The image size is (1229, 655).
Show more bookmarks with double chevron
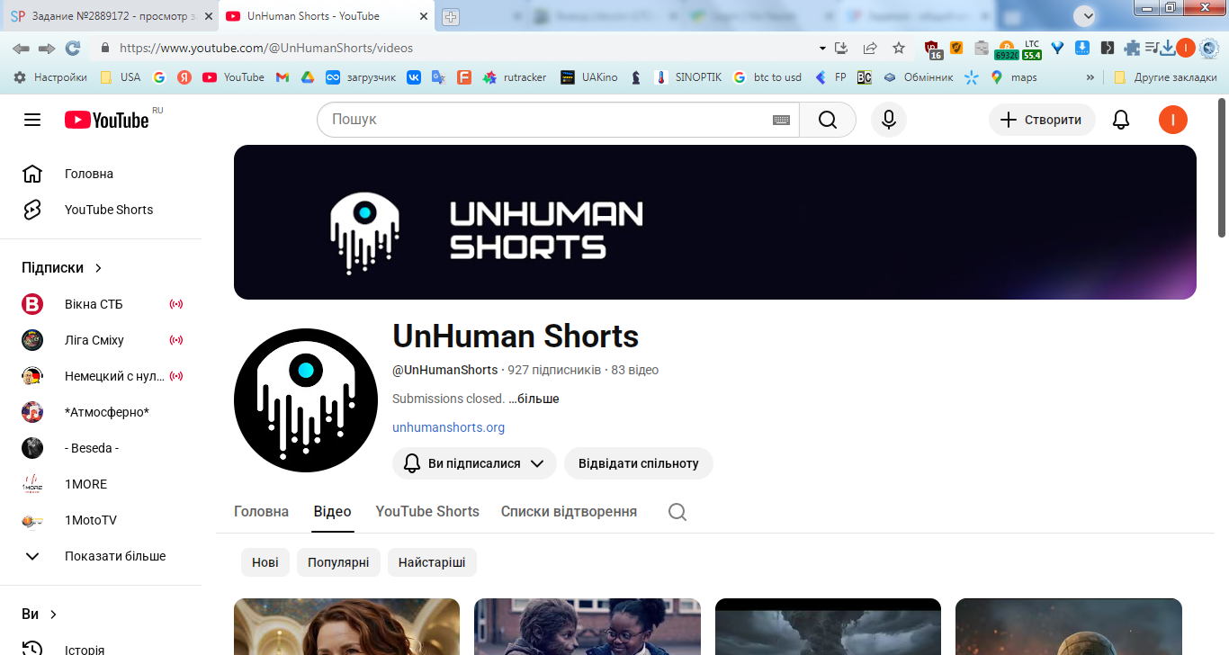click(1090, 77)
